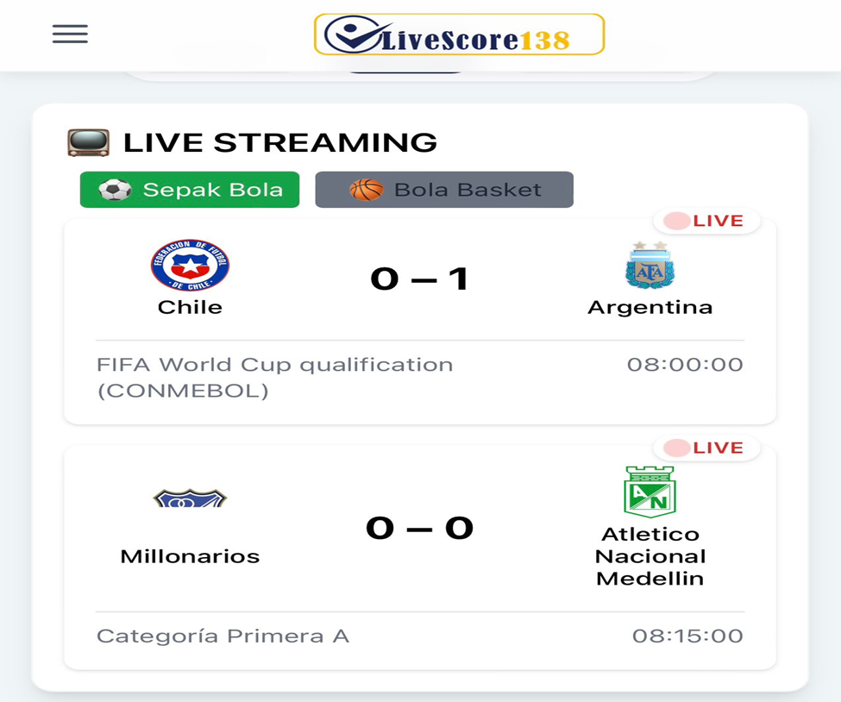Image resolution: width=841 pixels, height=702 pixels.
Task: Open Atletico Nacional Medellin team name
Action: tap(650, 556)
